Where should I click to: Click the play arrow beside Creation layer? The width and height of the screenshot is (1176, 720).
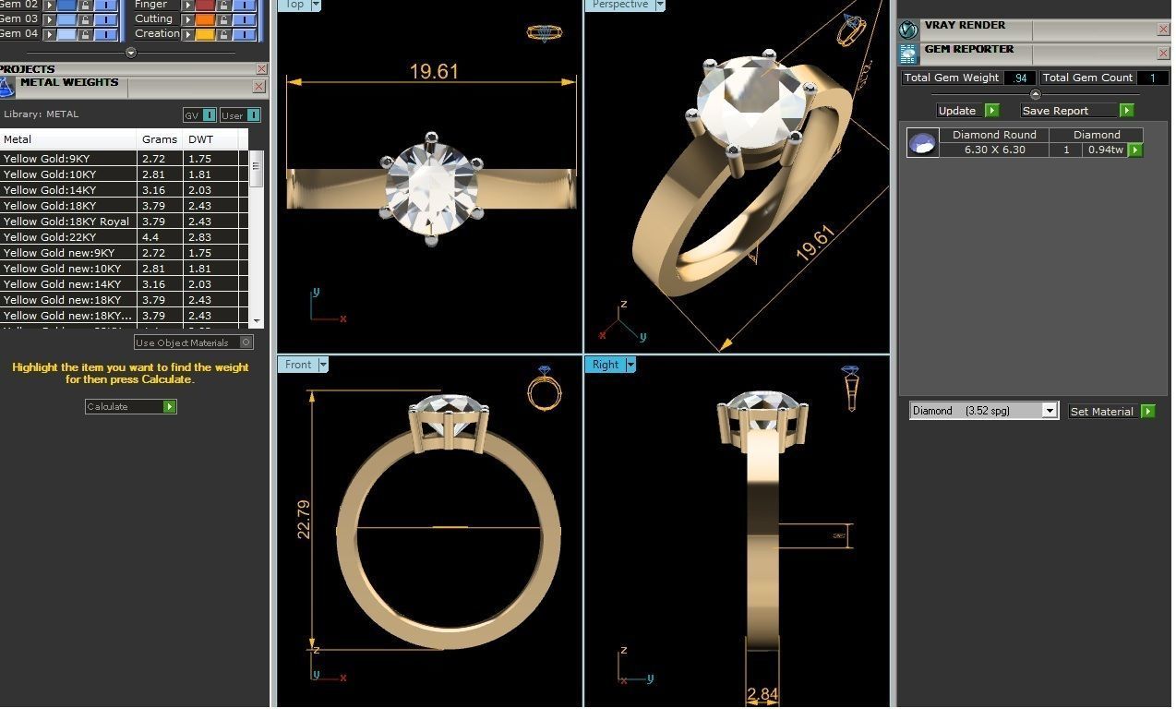[187, 34]
